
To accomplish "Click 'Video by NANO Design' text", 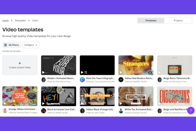I will pyautogui.click(x=58, y=113).
